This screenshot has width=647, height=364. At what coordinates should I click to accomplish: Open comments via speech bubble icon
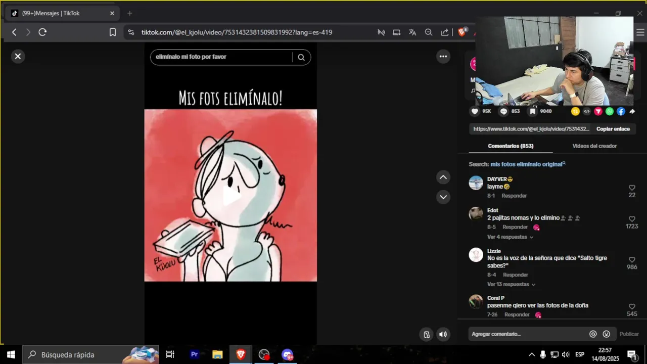click(x=503, y=111)
